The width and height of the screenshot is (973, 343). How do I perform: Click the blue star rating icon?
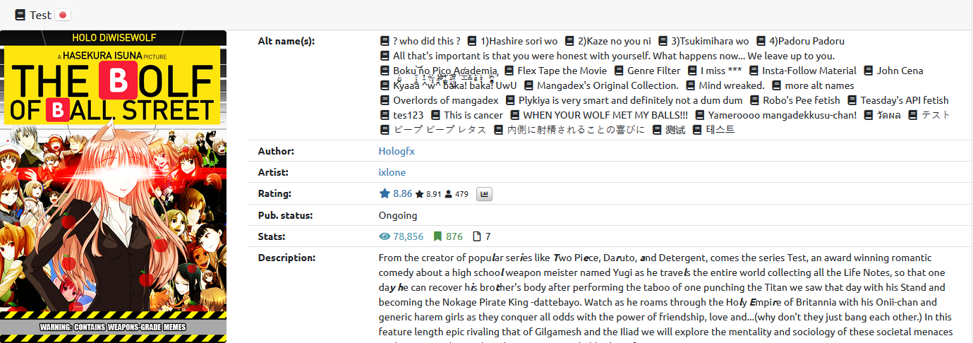pos(385,193)
